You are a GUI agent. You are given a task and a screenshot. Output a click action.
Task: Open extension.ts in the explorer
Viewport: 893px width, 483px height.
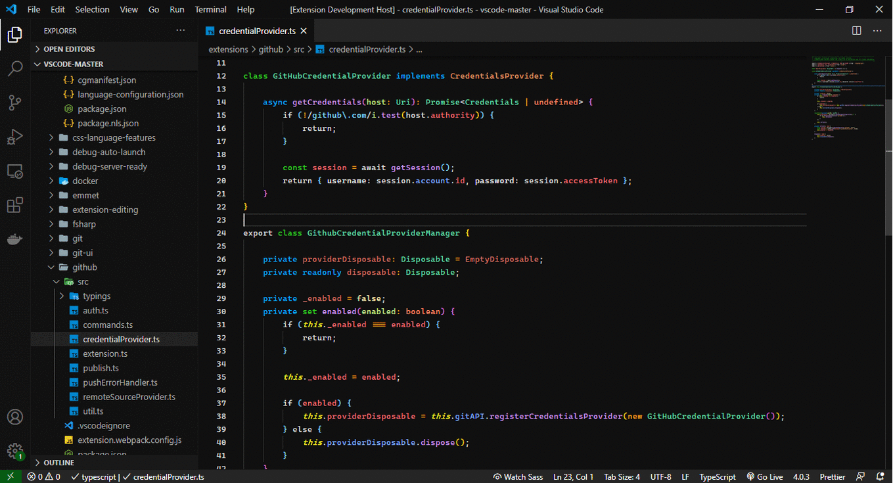pos(114,354)
